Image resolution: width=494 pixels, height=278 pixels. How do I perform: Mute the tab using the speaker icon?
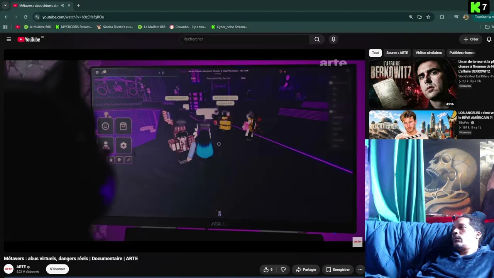[x=63, y=5]
